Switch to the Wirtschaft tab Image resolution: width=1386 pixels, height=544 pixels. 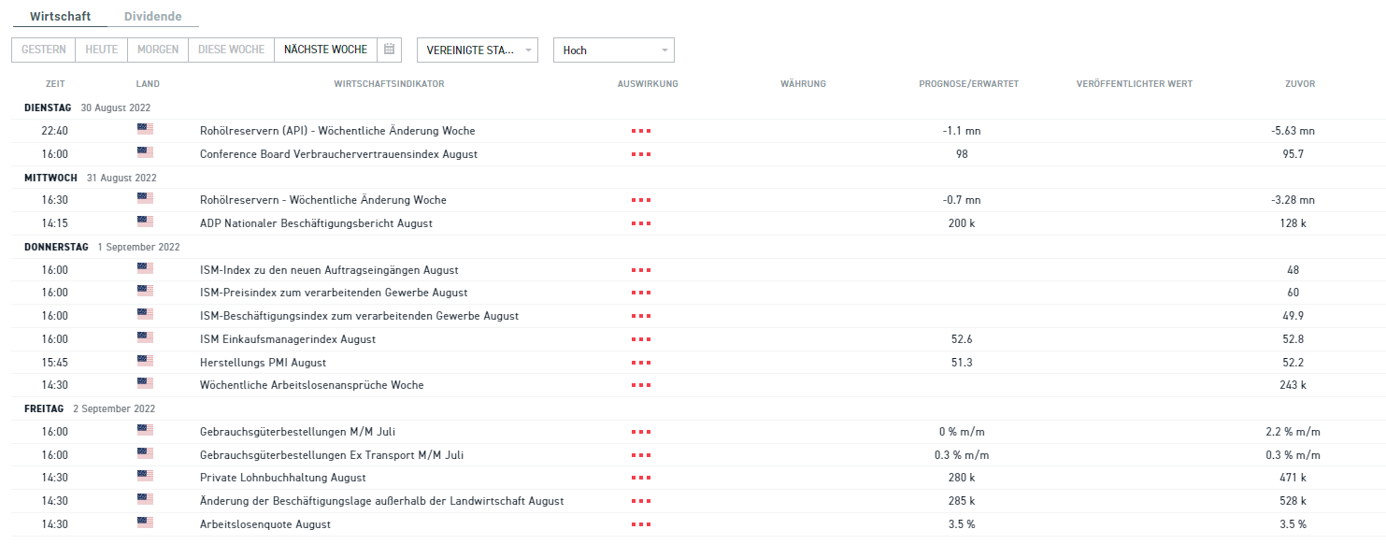tap(60, 17)
